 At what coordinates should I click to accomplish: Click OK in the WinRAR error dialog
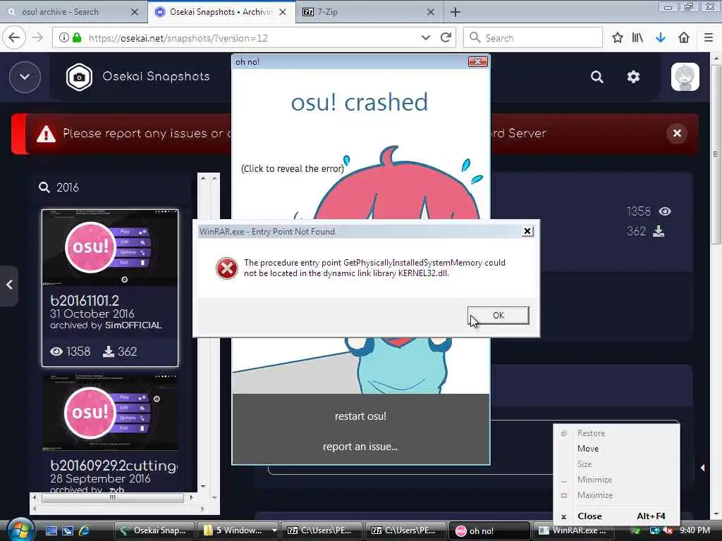pos(498,315)
